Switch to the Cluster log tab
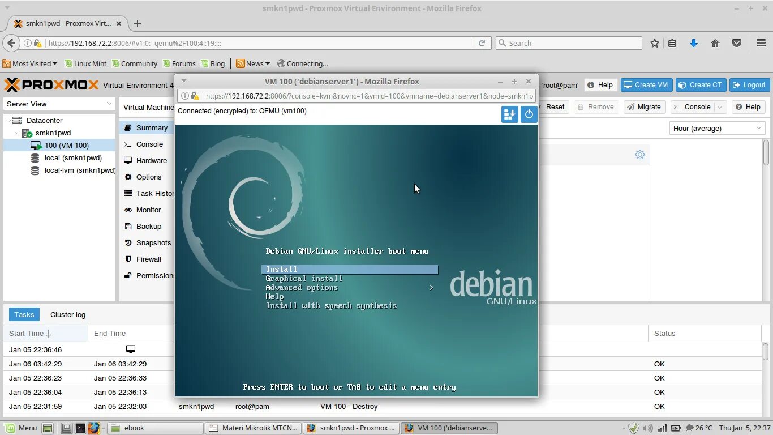The width and height of the screenshot is (773, 435). (x=68, y=314)
